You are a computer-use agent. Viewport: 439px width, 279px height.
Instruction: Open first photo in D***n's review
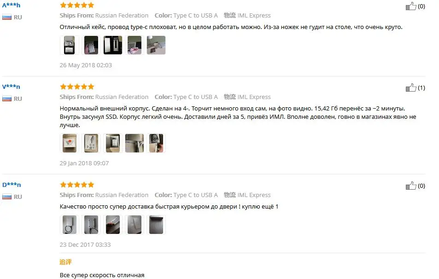click(x=70, y=225)
